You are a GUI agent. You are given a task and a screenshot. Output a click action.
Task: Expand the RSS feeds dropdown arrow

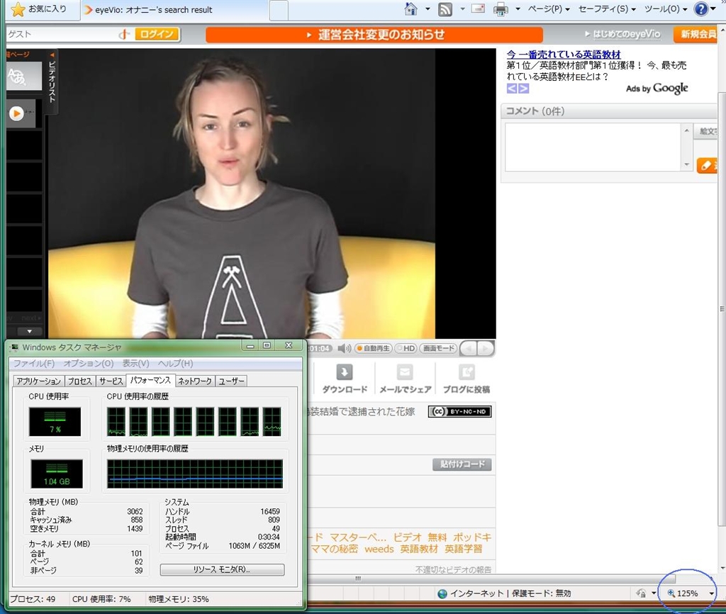462,9
